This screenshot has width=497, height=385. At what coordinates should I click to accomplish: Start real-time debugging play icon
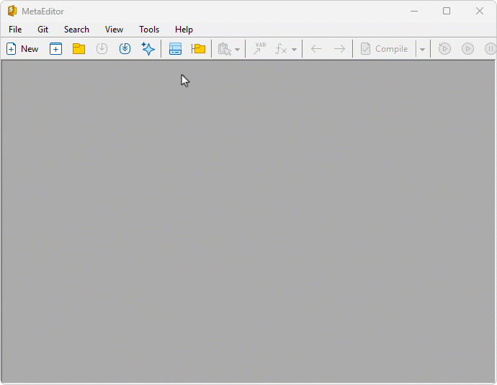(x=467, y=48)
